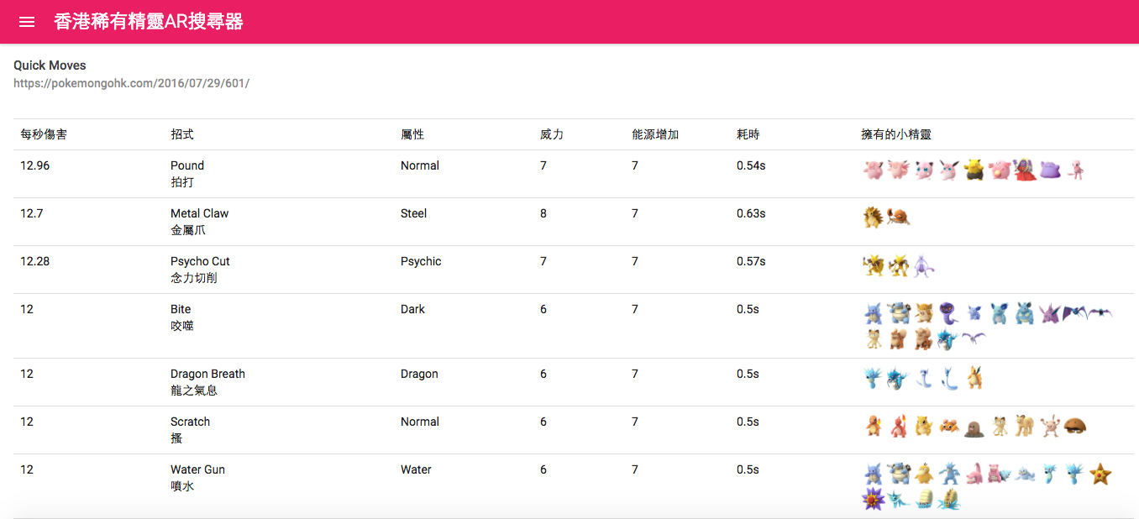Select the Arbok icon in the Bite row
Image resolution: width=1139 pixels, height=519 pixels.
pyautogui.click(x=949, y=314)
